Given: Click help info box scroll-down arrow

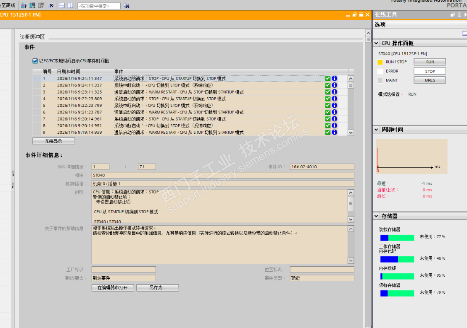Looking at the screenshot, I should coord(351,260).
